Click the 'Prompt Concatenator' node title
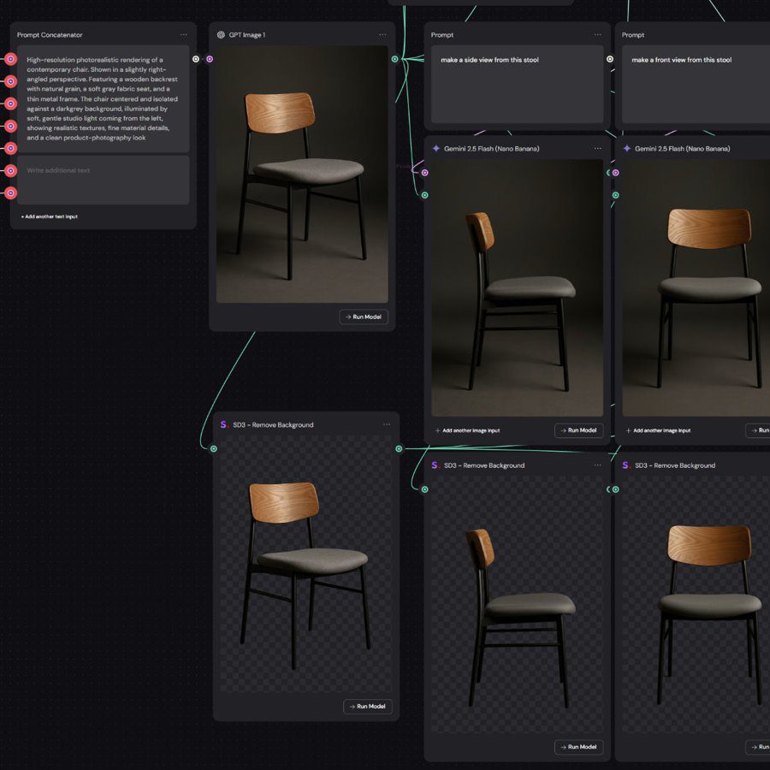The width and height of the screenshot is (770, 770). pyautogui.click(x=50, y=35)
